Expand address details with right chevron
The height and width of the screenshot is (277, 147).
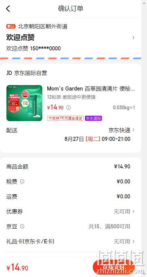point(133,37)
